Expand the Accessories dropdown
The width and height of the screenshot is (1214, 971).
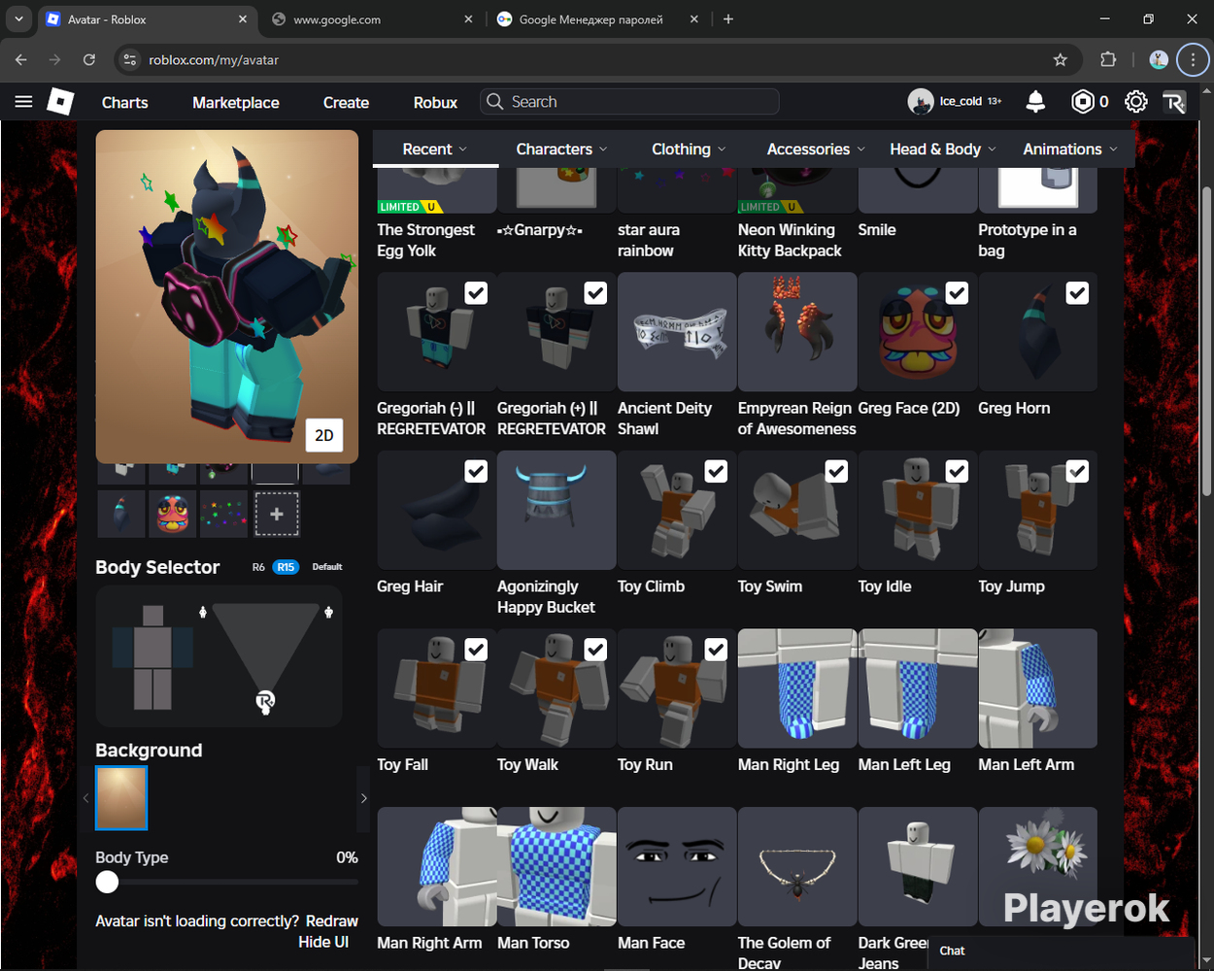(x=816, y=149)
